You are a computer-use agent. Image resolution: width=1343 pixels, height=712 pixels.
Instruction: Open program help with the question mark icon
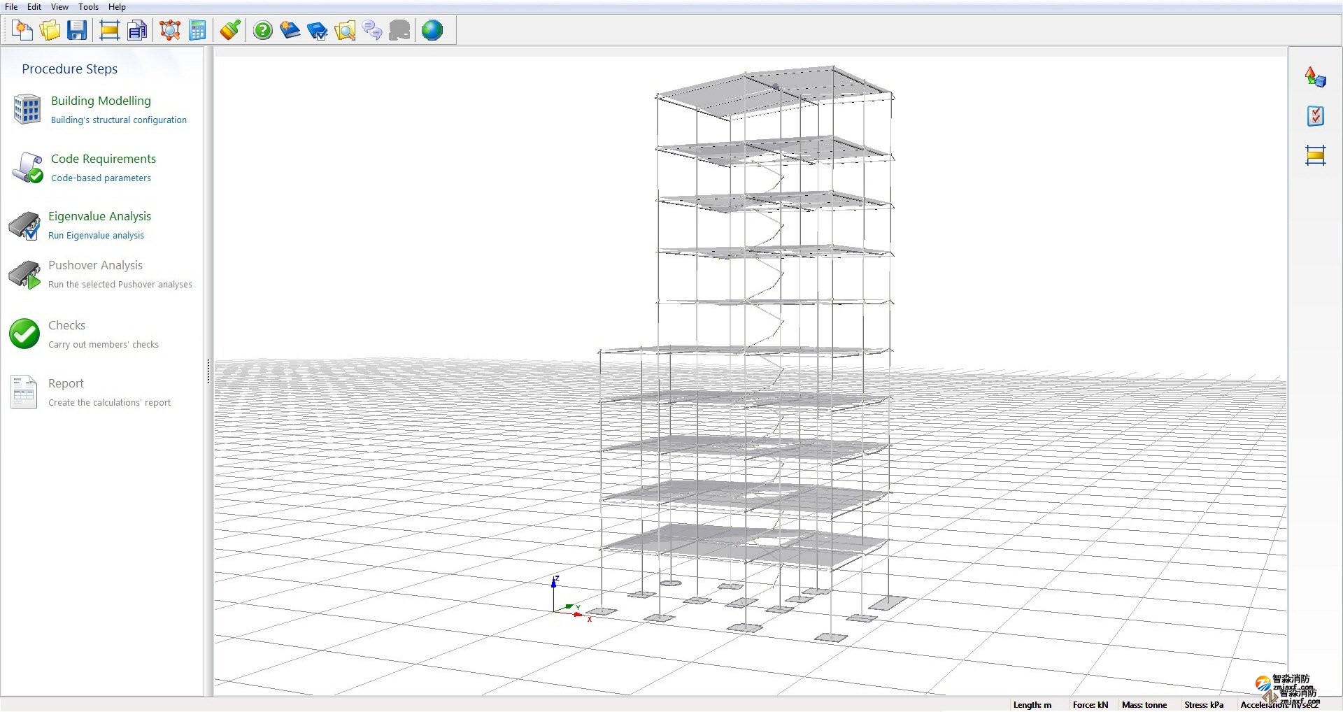pos(262,30)
